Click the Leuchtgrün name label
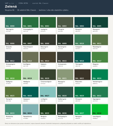Viewport: 113px width, 126px height. tap(97, 116)
